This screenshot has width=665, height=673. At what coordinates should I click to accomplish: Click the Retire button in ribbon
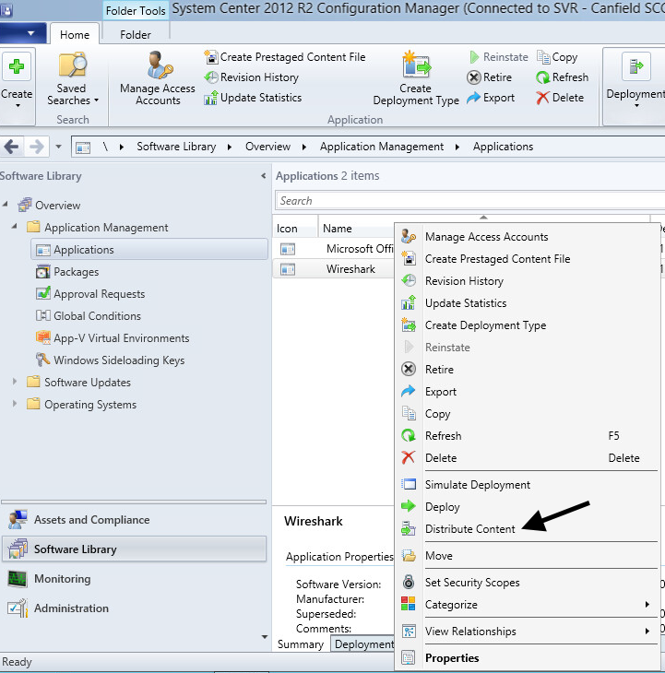(x=490, y=77)
